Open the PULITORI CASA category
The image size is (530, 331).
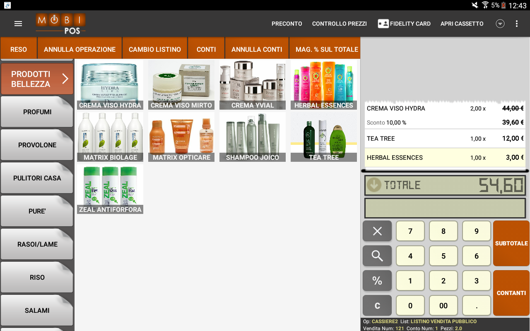click(37, 178)
